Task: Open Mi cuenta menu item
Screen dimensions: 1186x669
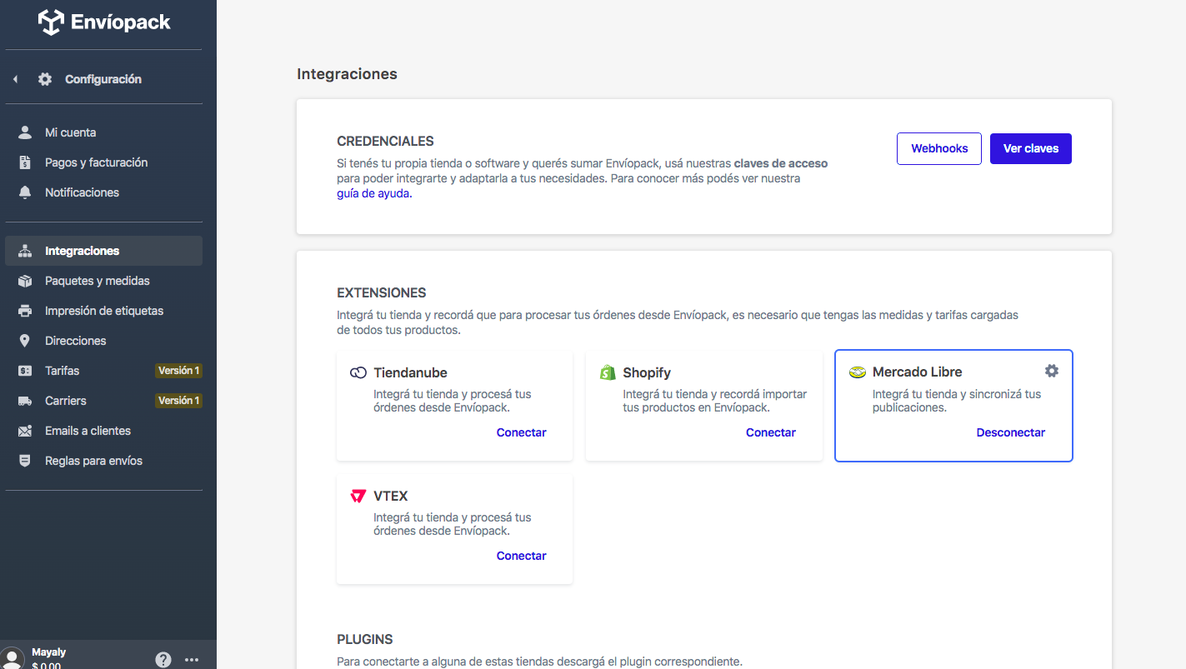Action: coord(104,132)
